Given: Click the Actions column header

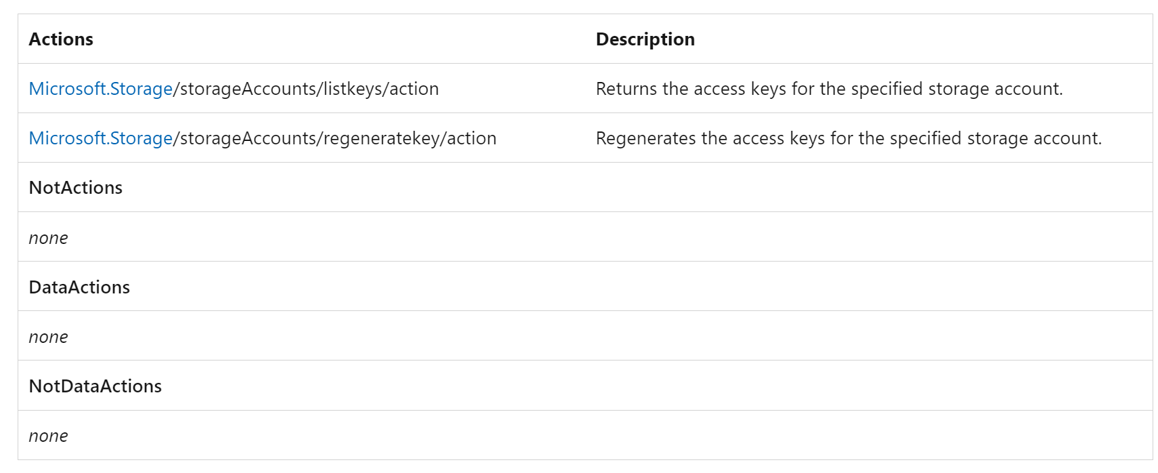Looking at the screenshot, I should (61, 39).
